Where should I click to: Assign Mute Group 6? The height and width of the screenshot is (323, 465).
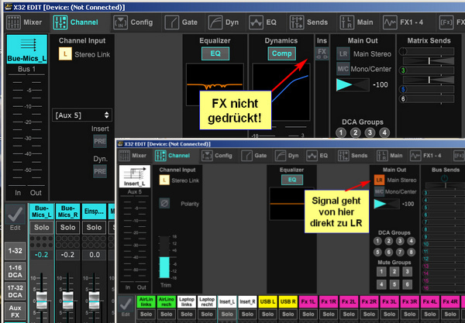(407, 284)
